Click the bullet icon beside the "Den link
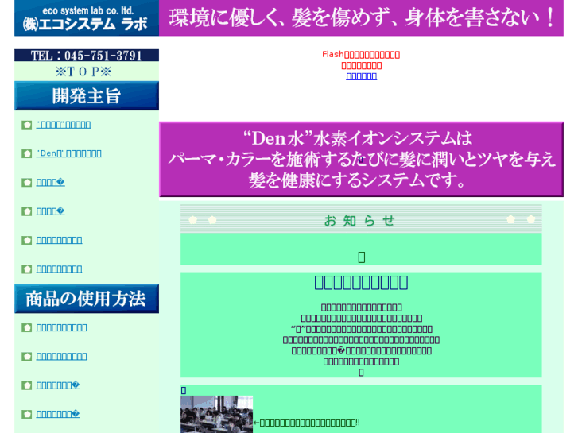Screen dimensions: 578x433 click(26, 153)
